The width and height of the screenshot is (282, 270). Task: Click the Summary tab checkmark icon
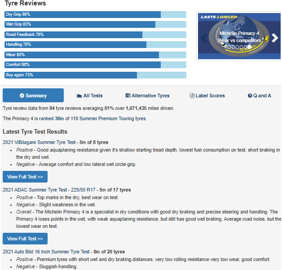coord(22,96)
